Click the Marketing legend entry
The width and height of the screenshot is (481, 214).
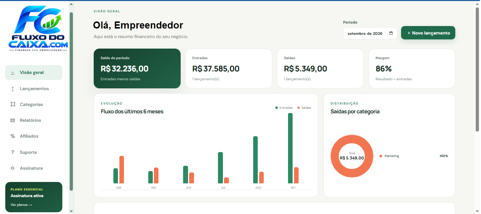[389, 156]
